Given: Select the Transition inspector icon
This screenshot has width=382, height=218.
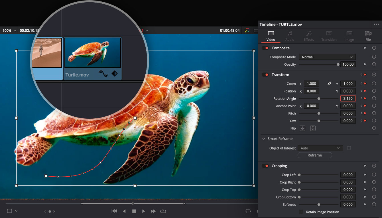Looking at the screenshot, I should (x=329, y=36).
